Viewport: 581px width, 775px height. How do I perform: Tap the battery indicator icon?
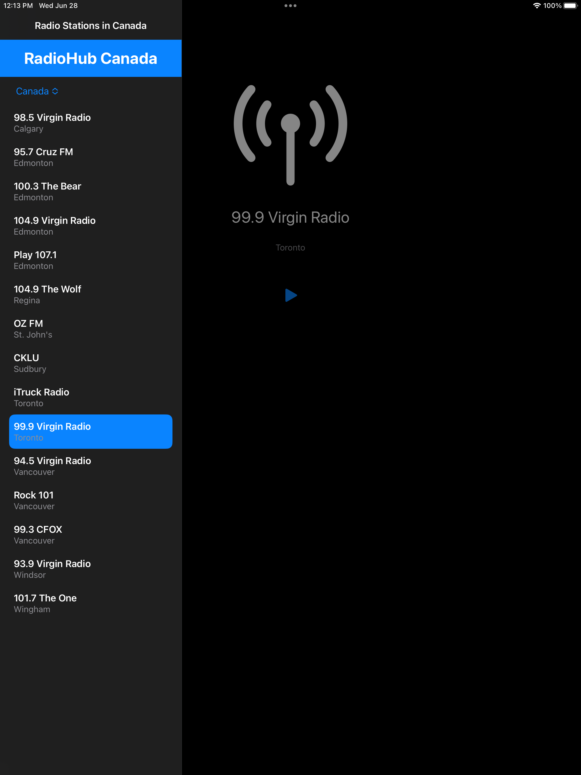pyautogui.click(x=570, y=6)
